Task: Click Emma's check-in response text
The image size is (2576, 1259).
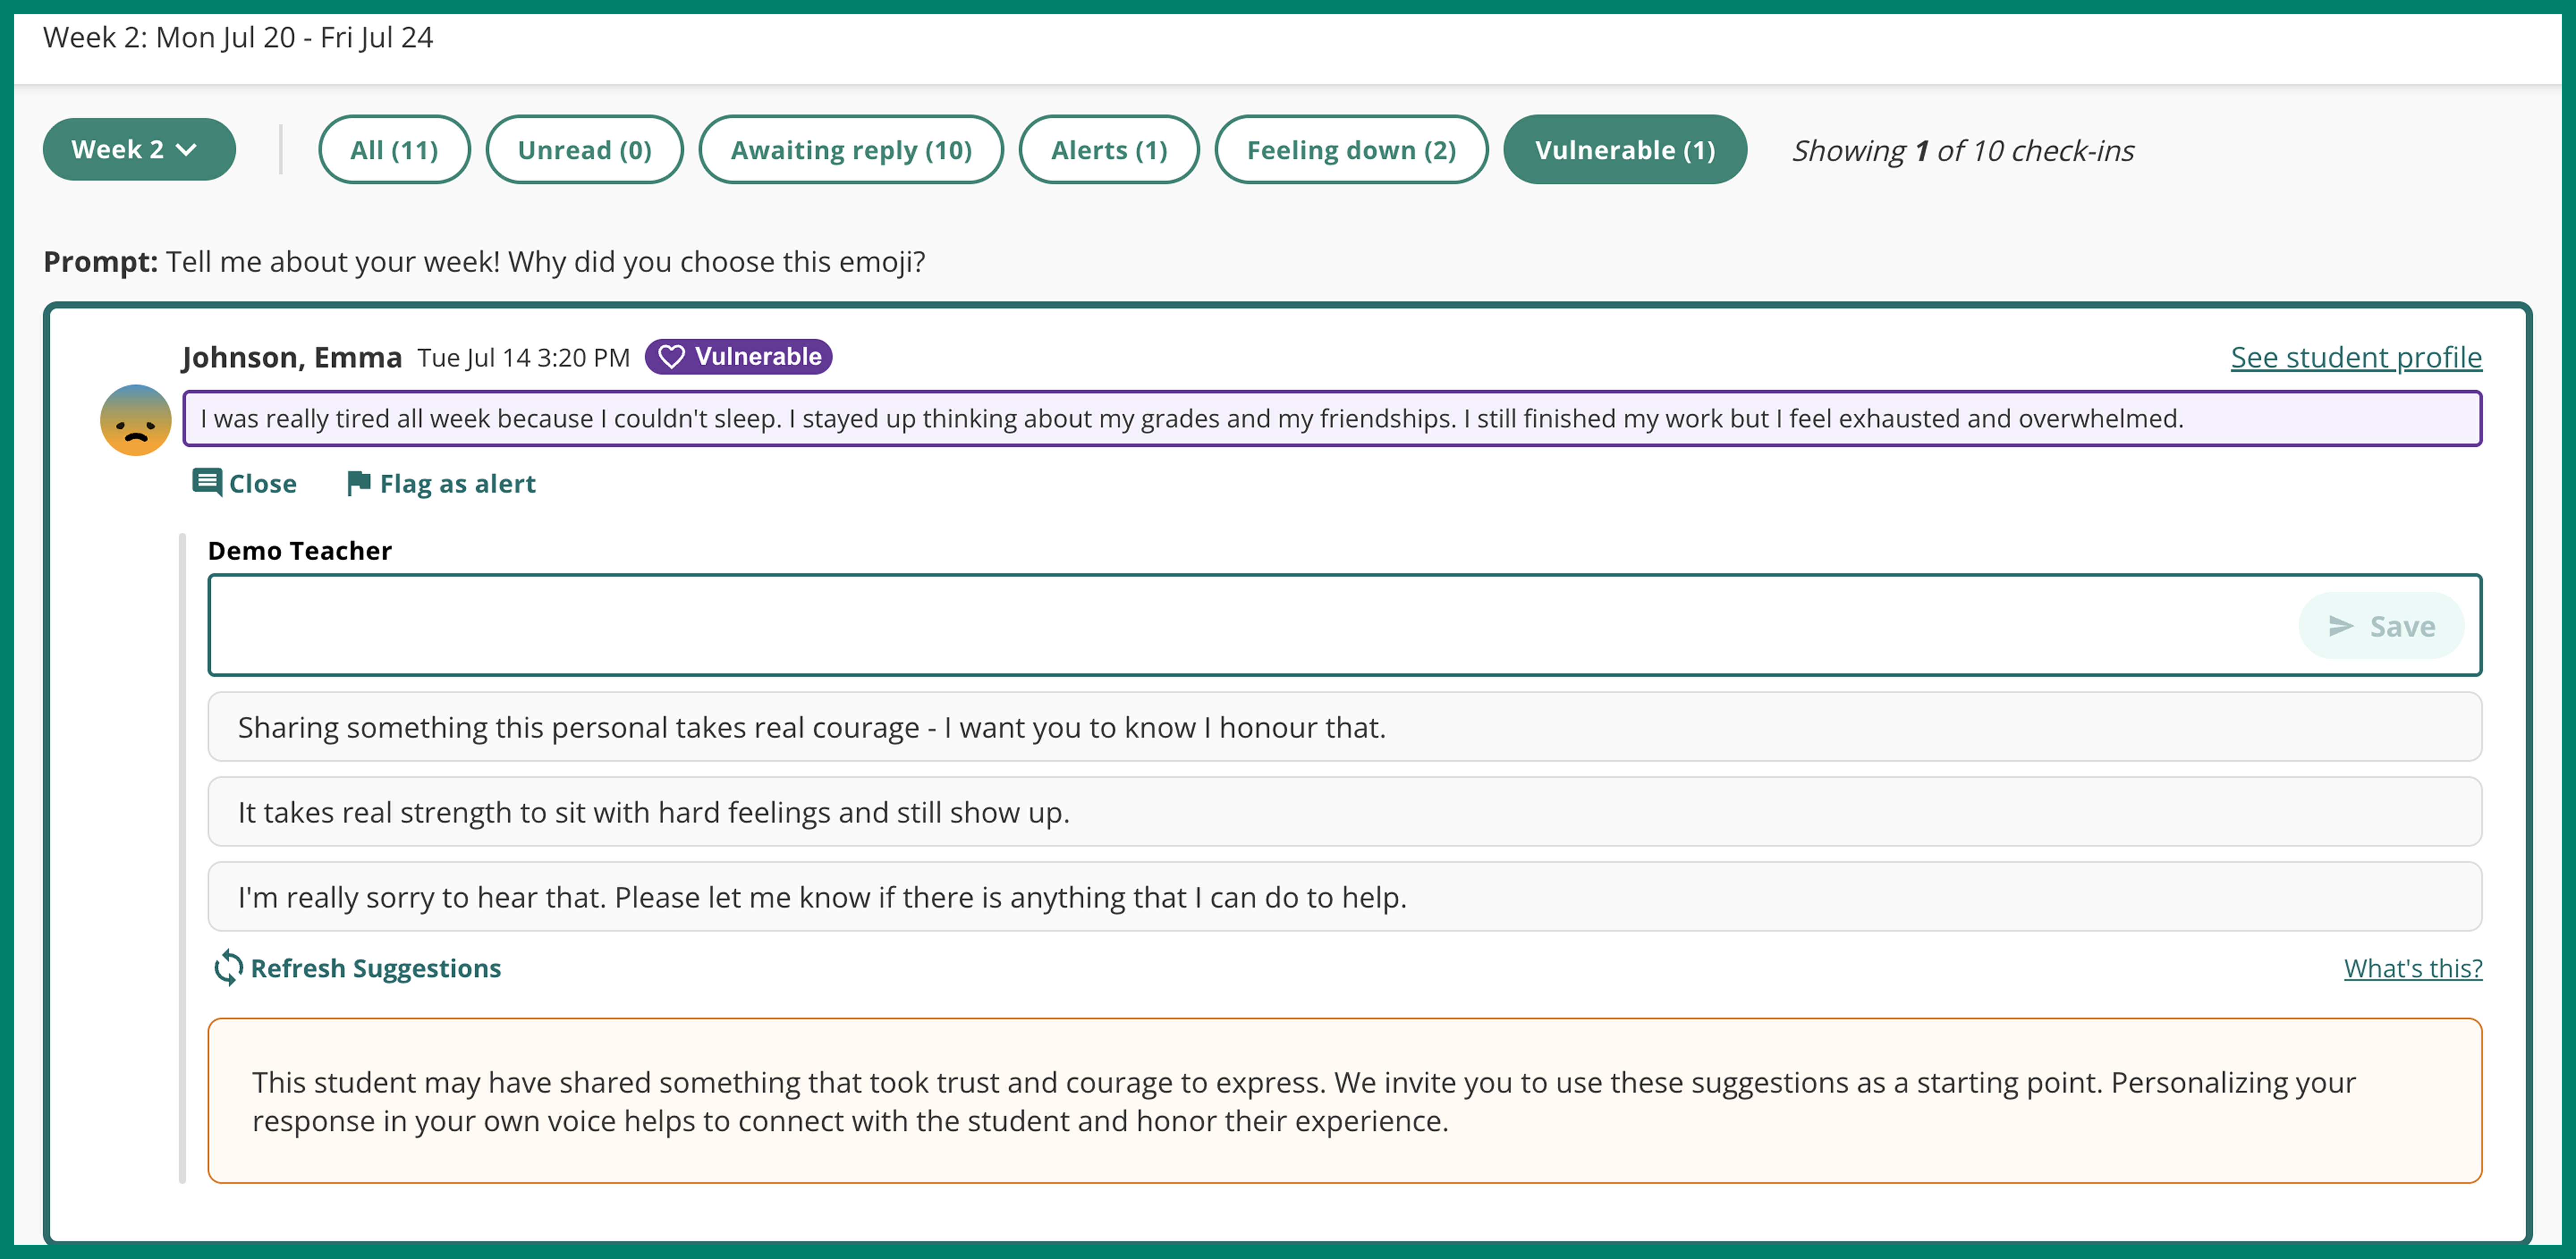Action: pos(1332,418)
